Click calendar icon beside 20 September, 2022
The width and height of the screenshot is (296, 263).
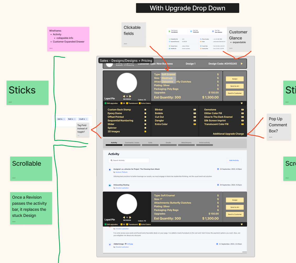[218, 185]
